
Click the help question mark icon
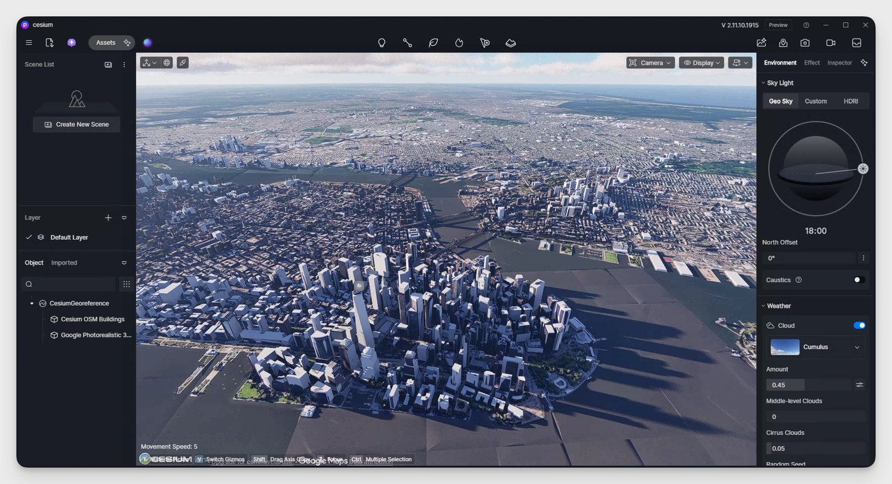coord(806,25)
